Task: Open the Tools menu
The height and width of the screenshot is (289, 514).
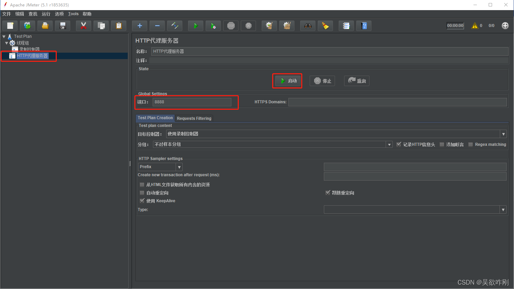Action: [73, 14]
